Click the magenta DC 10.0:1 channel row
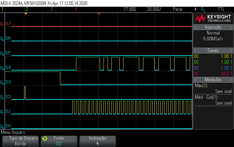This screenshot has height=147, width=234. (213, 74)
